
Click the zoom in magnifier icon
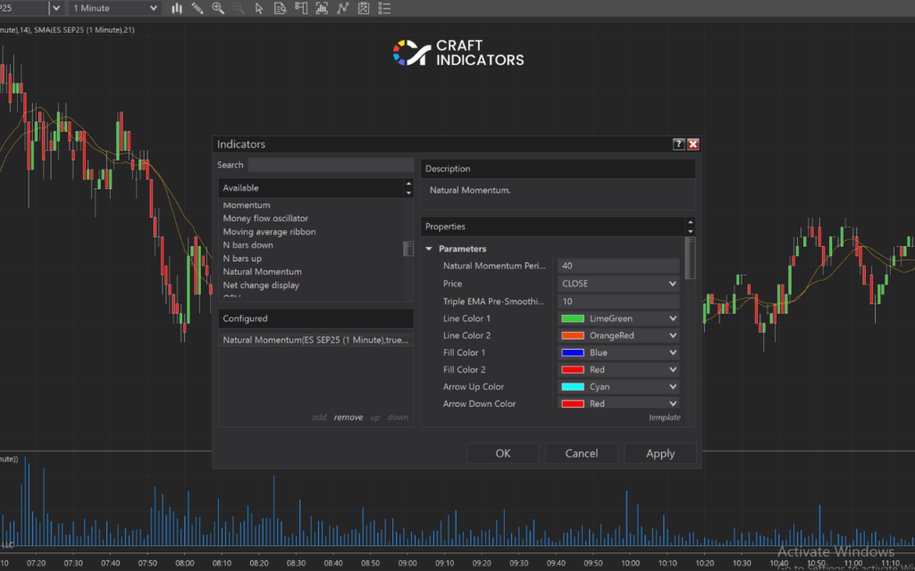pos(218,8)
